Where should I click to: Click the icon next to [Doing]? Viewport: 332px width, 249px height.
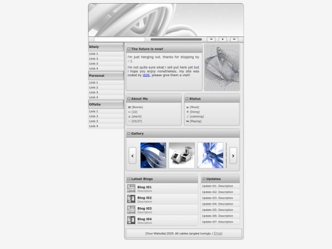[188, 112]
